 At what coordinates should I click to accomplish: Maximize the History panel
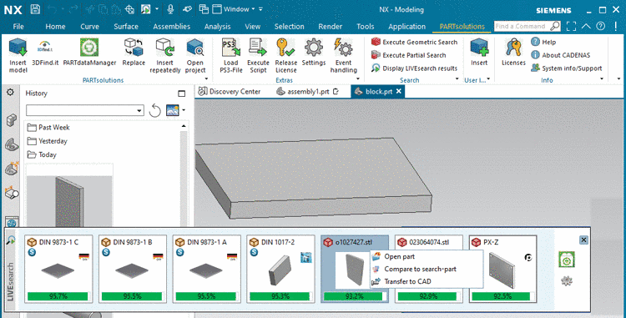182,93
